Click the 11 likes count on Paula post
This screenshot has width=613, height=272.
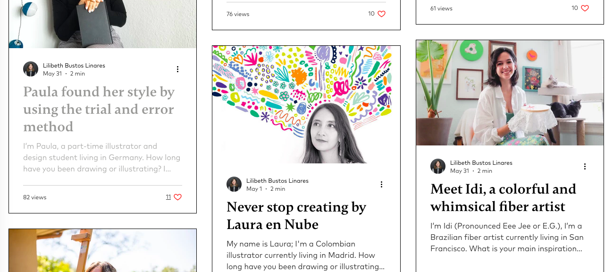click(168, 197)
